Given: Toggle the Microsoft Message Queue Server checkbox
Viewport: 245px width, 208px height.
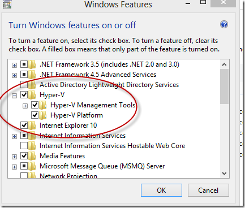Looking at the screenshot, I should coord(24,166).
